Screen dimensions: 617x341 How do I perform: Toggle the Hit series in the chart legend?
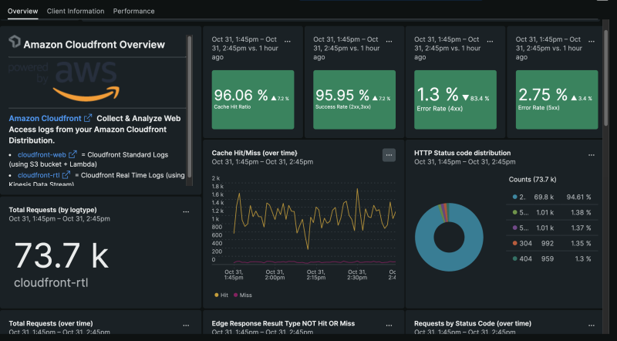point(224,295)
